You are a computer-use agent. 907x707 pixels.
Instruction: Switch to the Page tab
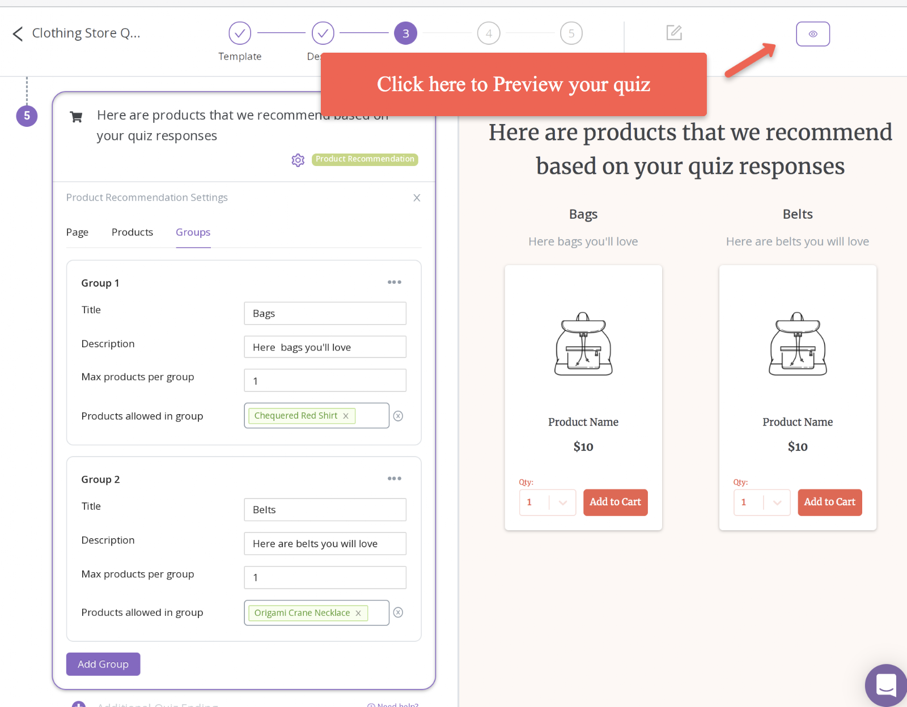[x=77, y=232]
